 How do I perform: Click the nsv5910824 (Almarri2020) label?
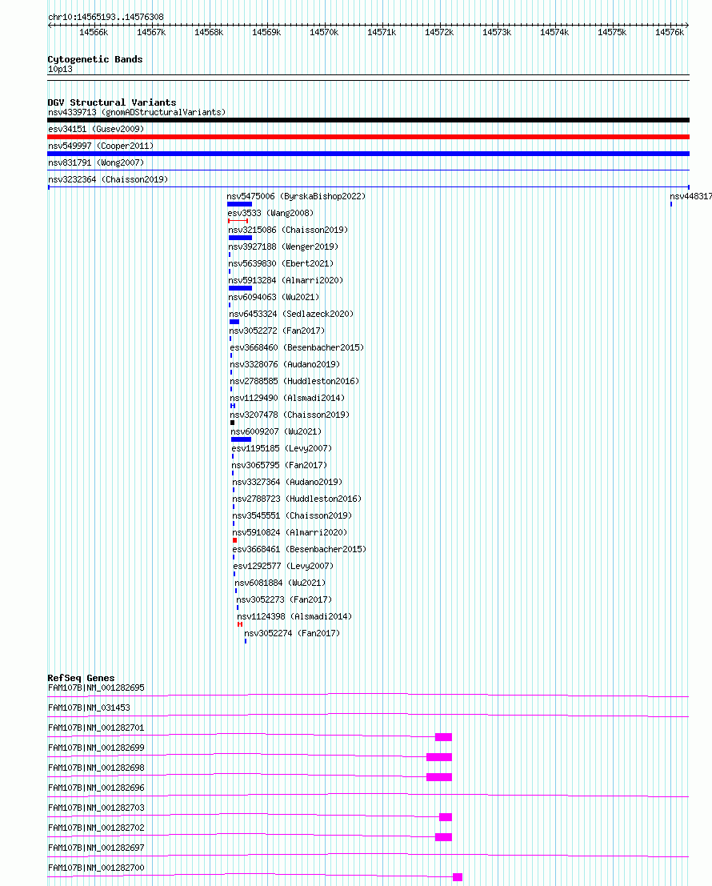coord(290,533)
